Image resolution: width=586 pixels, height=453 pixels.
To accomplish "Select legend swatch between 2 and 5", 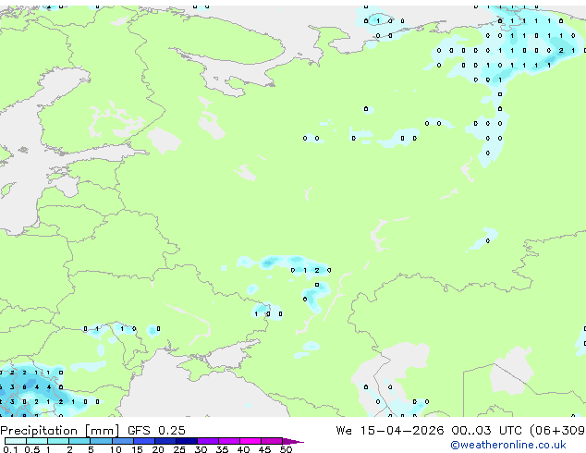I will [79, 441].
